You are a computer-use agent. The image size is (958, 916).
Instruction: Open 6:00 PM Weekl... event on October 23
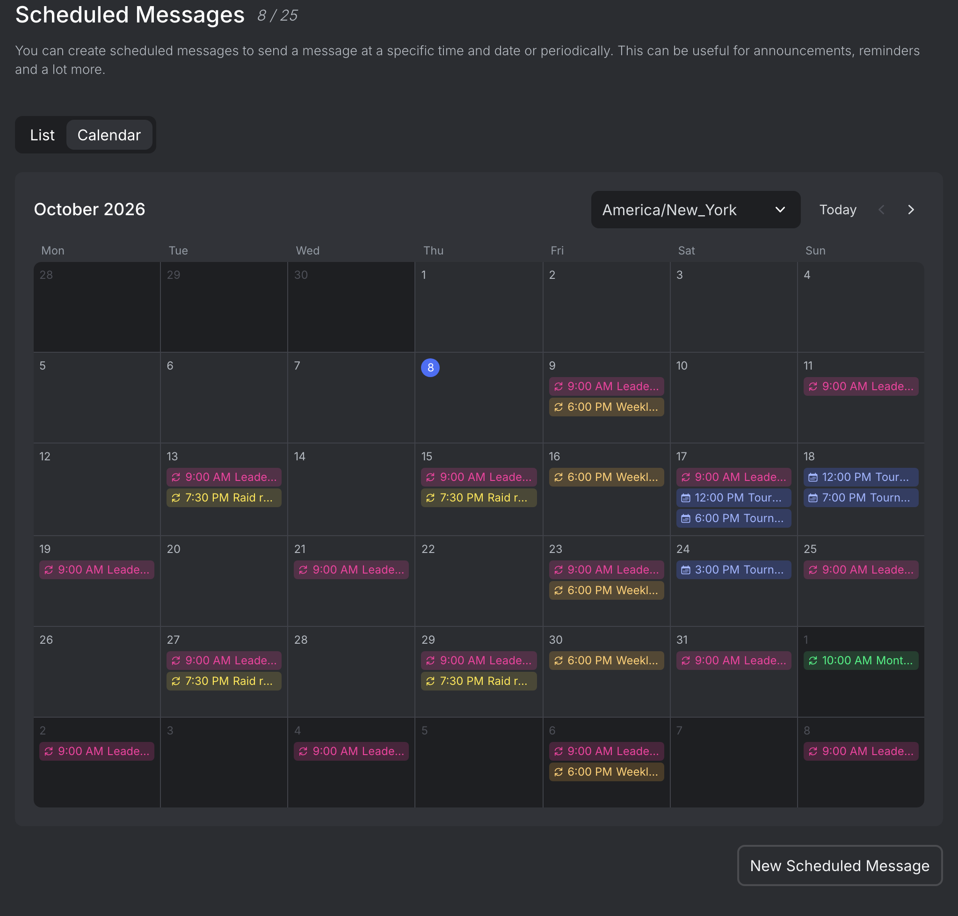(606, 590)
